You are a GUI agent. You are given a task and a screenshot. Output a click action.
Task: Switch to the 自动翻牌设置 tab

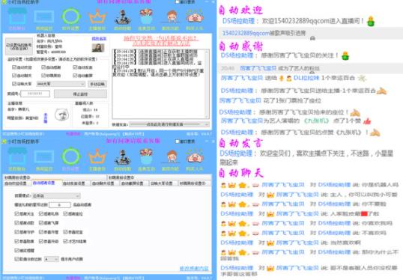(x=133, y=183)
